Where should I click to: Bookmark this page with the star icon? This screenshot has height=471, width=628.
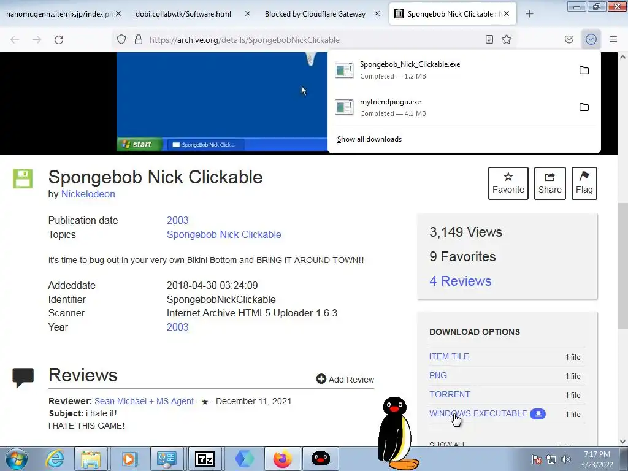pos(507,39)
